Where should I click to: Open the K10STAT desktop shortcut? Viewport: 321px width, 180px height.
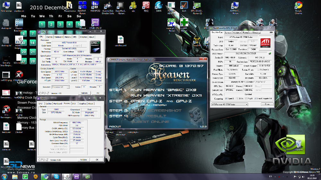point(82,8)
